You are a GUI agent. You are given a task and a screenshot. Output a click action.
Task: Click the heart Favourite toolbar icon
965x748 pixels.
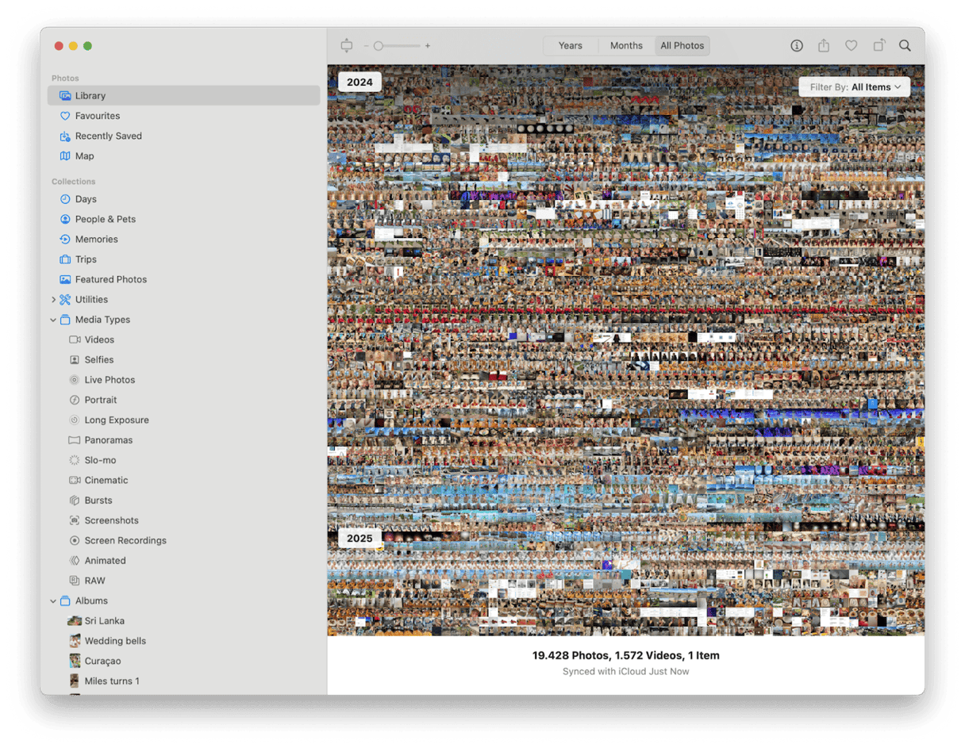pos(851,46)
